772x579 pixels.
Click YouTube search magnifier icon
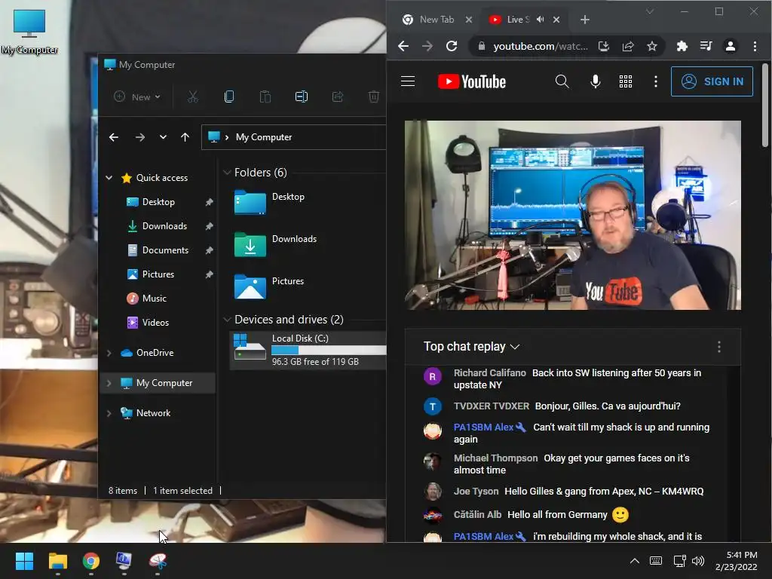click(562, 81)
